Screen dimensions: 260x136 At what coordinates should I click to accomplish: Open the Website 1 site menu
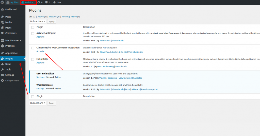[28, 2]
